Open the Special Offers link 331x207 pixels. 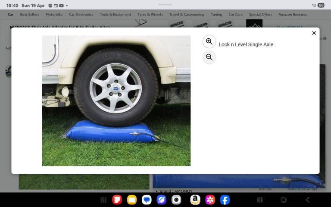260,14
